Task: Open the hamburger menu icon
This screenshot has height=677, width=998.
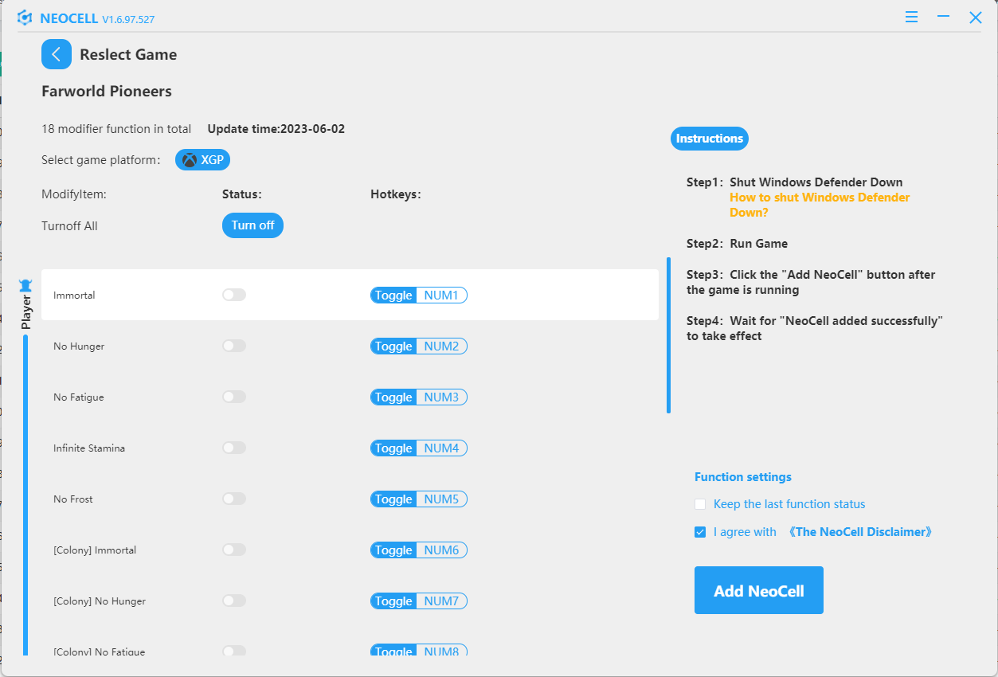Action: (x=912, y=17)
